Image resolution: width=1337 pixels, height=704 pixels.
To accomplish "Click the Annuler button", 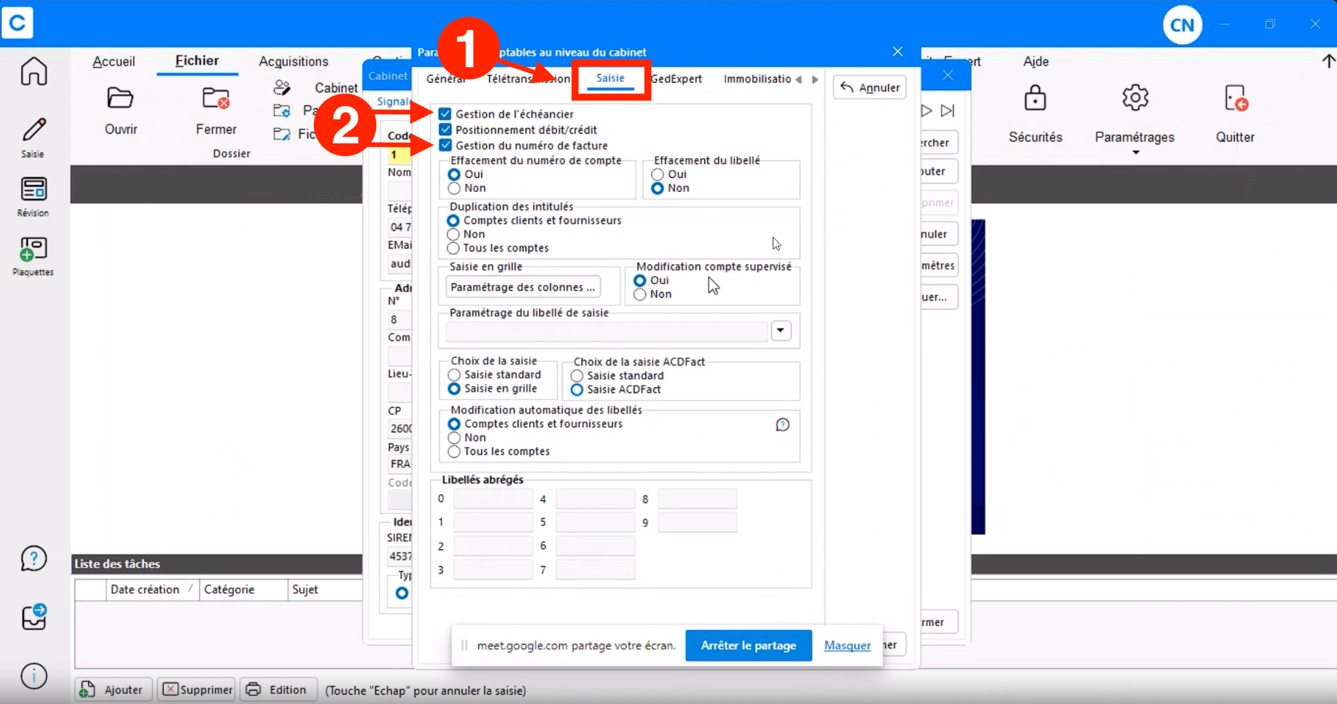I will [x=870, y=87].
